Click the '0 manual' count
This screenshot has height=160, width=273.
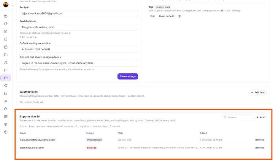pos(115,126)
